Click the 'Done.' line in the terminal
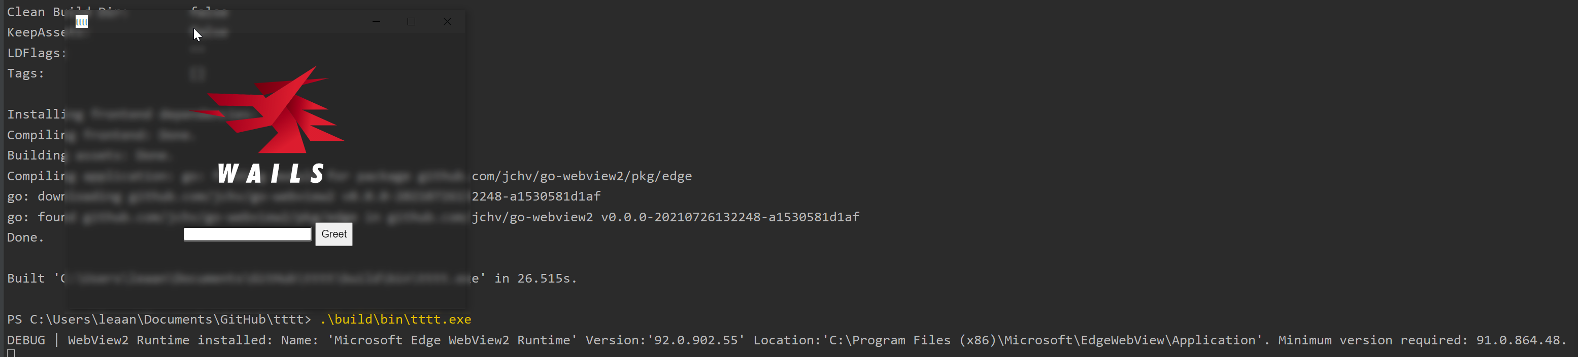The image size is (1578, 357). tap(25, 237)
